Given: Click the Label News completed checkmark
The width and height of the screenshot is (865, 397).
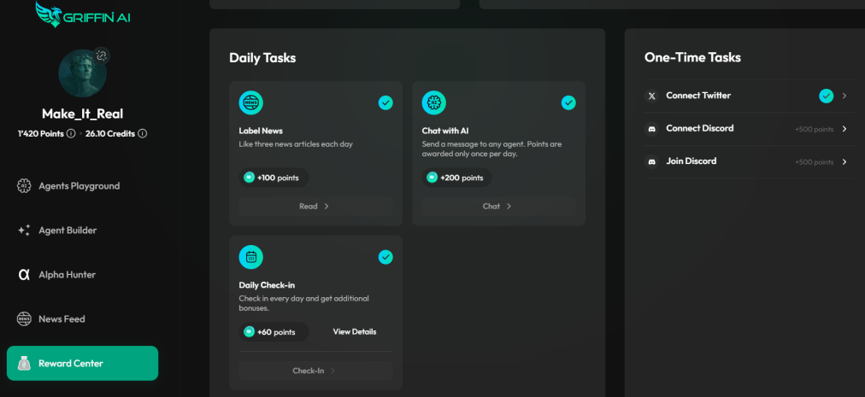Looking at the screenshot, I should click(x=385, y=102).
